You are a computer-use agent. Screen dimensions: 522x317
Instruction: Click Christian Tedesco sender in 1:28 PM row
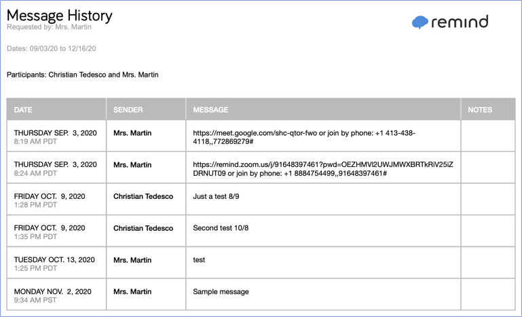(143, 196)
